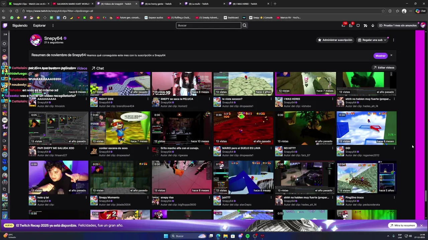Viewport: 428px width, 240px height.
Task: Open more options next to Regalar una sub
Action: 393,40
